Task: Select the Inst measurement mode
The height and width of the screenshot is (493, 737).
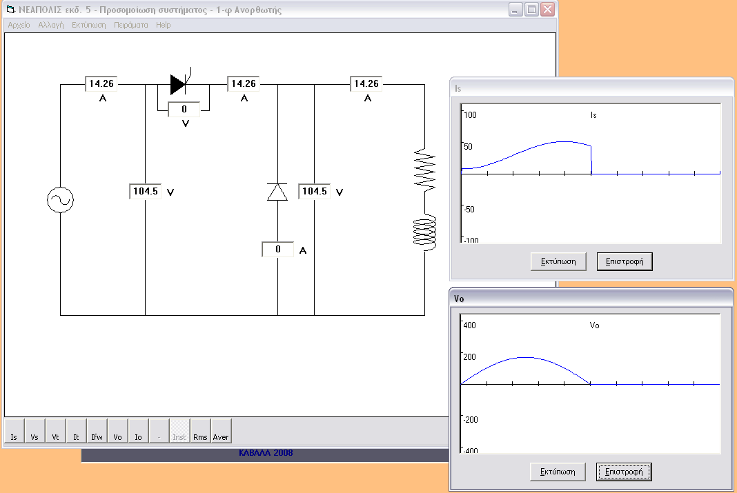Action: click(179, 431)
